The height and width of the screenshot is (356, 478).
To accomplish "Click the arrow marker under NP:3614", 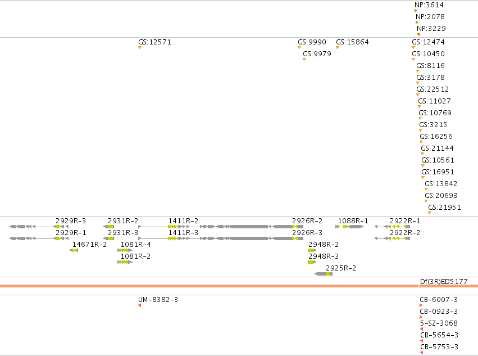I will pyautogui.click(x=416, y=11).
